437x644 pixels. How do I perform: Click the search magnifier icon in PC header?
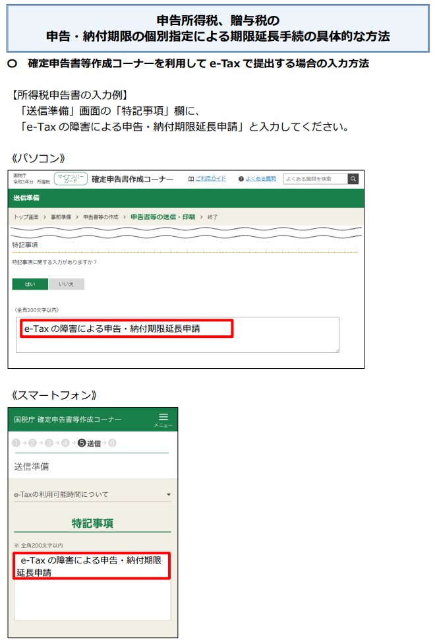tap(353, 179)
